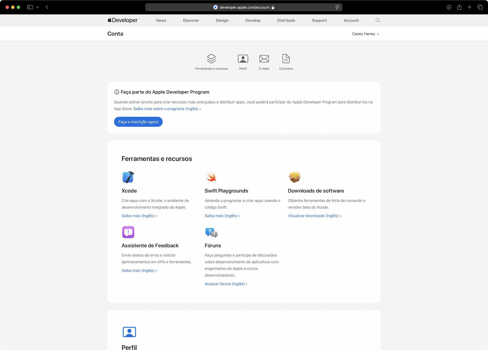
Task: Expand the Casey Heney account dropdown
Action: (366, 34)
